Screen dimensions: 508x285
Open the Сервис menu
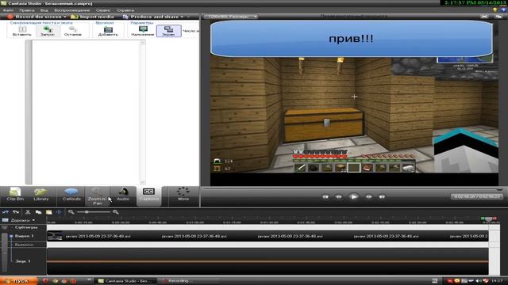pos(103,10)
